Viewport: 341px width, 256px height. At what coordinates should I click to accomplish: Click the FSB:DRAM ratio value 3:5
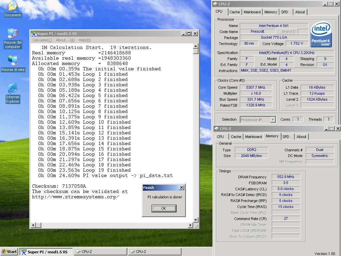tap(286, 183)
